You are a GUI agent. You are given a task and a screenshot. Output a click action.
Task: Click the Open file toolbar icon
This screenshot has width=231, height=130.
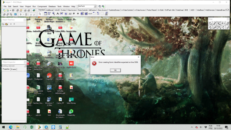8,10
